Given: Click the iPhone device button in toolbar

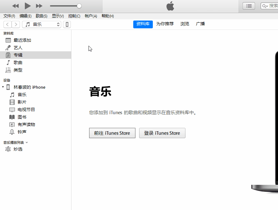Looking at the screenshot, I should (67, 24).
